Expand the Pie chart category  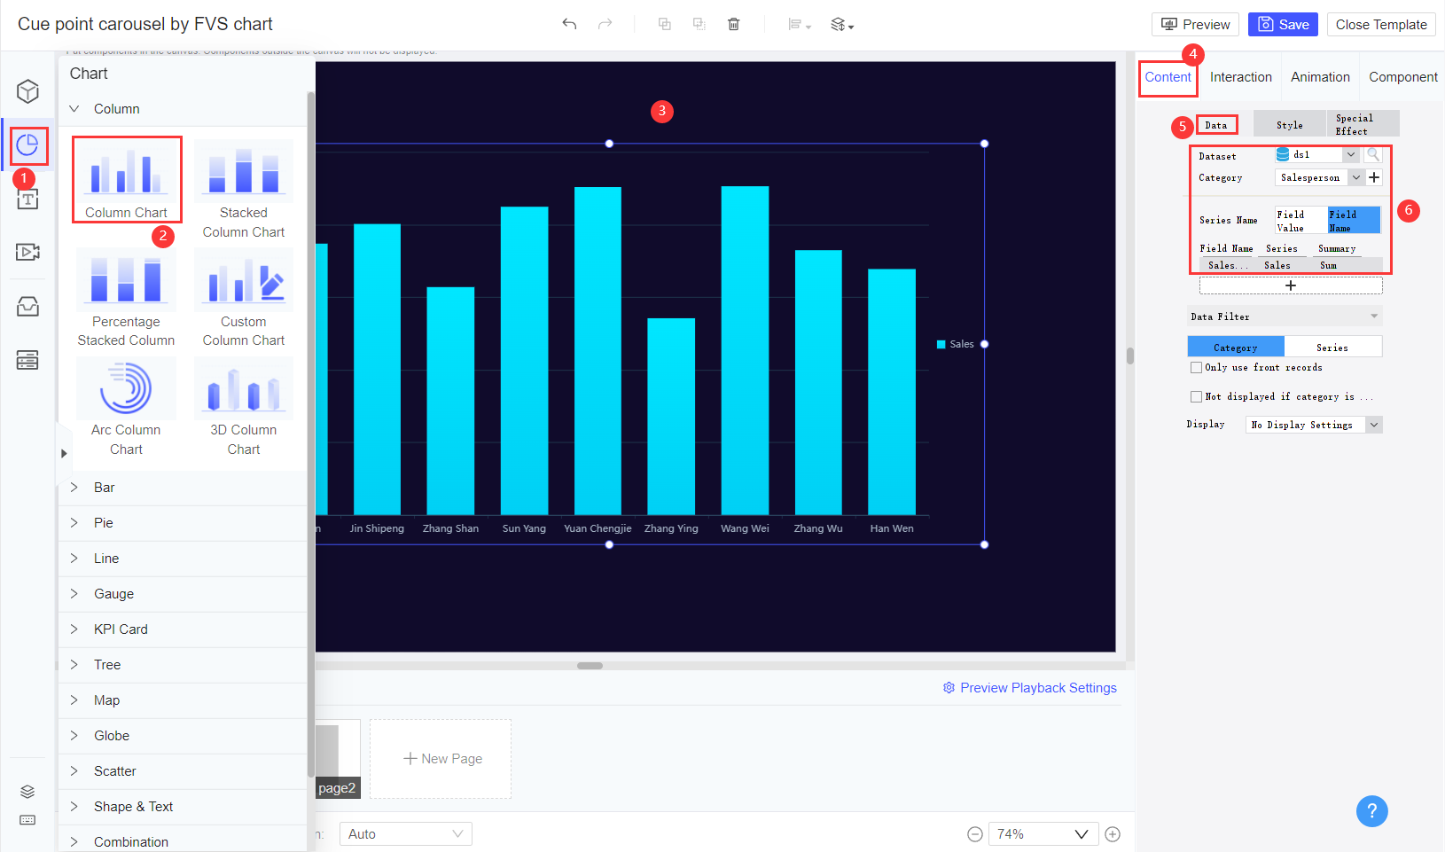click(x=103, y=523)
